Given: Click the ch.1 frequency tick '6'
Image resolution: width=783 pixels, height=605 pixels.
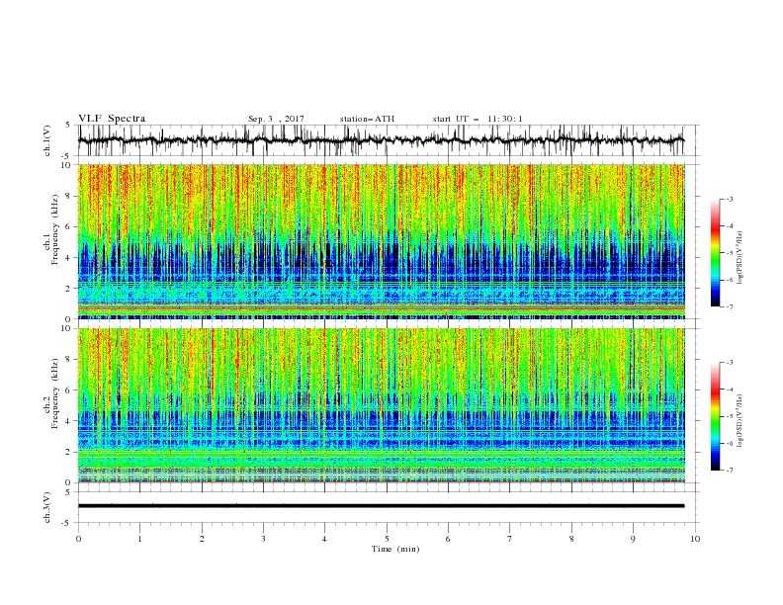Looking at the screenshot, I should (69, 227).
